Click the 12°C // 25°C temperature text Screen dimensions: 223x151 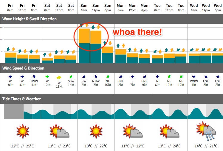(x=22, y=146)
